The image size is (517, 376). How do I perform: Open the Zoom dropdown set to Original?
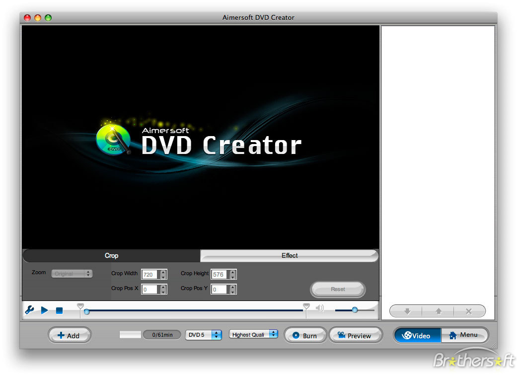72,274
